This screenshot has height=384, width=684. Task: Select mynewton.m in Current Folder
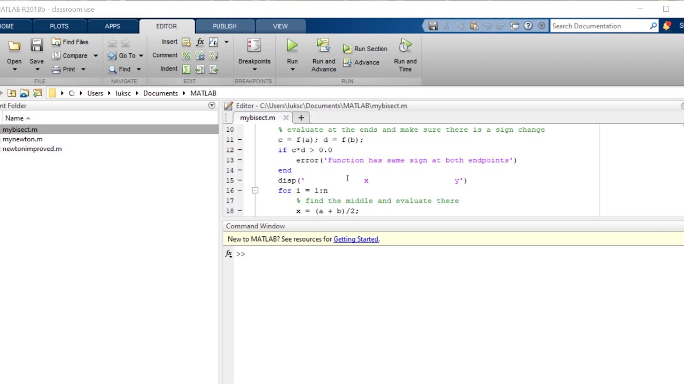(x=22, y=139)
